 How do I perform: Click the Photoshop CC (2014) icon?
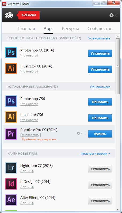(11, 53)
